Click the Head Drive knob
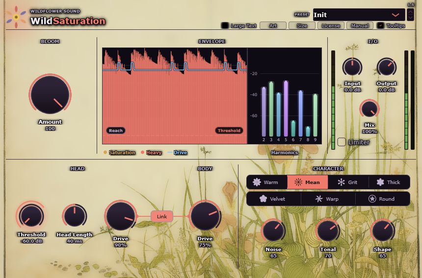 tap(121, 216)
